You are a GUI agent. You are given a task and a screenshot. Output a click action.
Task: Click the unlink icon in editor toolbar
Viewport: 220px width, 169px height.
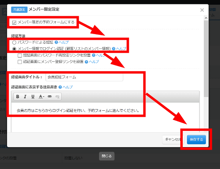pos(57,97)
